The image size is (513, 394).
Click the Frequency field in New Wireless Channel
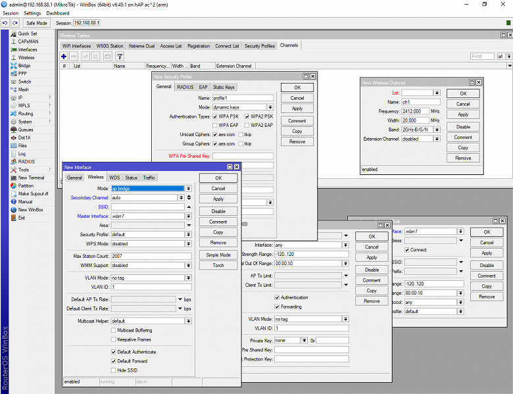click(415, 112)
